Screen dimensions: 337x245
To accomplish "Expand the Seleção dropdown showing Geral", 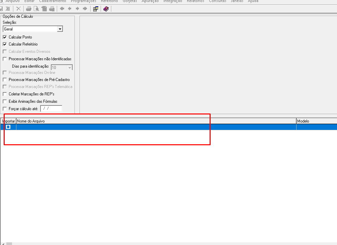I will coord(60,29).
